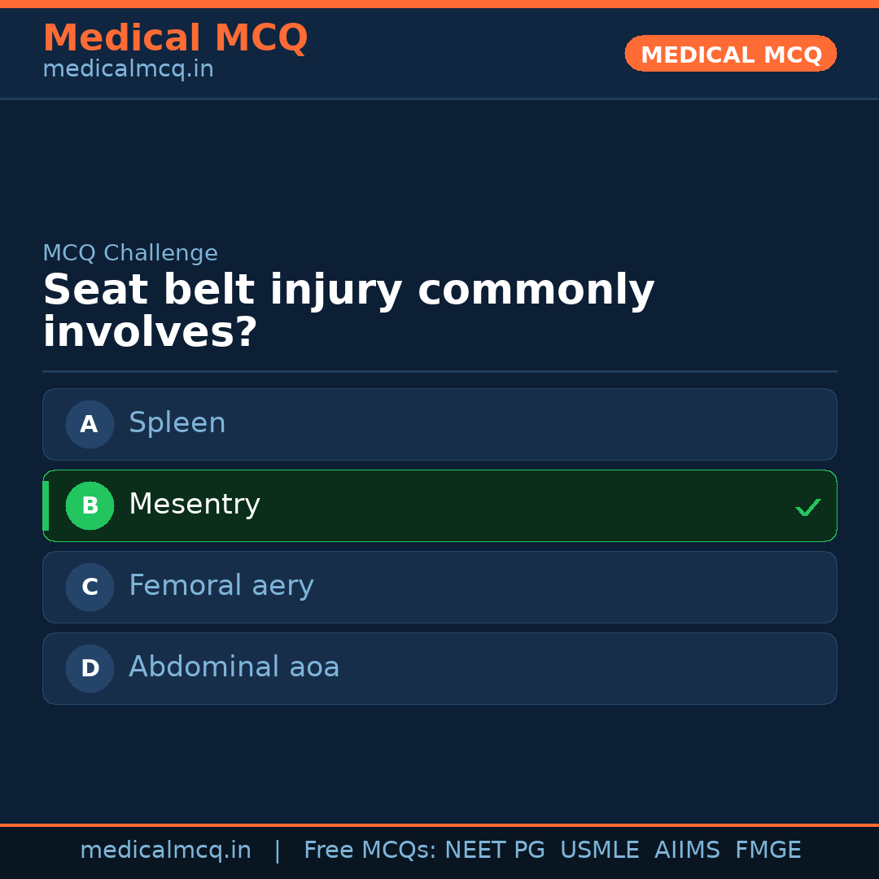Click the letter C circle badge
This screenshot has height=879, width=879.
90,587
